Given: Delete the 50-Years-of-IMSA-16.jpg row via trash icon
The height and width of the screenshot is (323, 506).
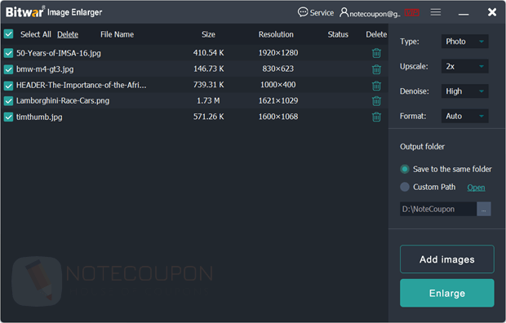Looking at the screenshot, I should [x=376, y=53].
